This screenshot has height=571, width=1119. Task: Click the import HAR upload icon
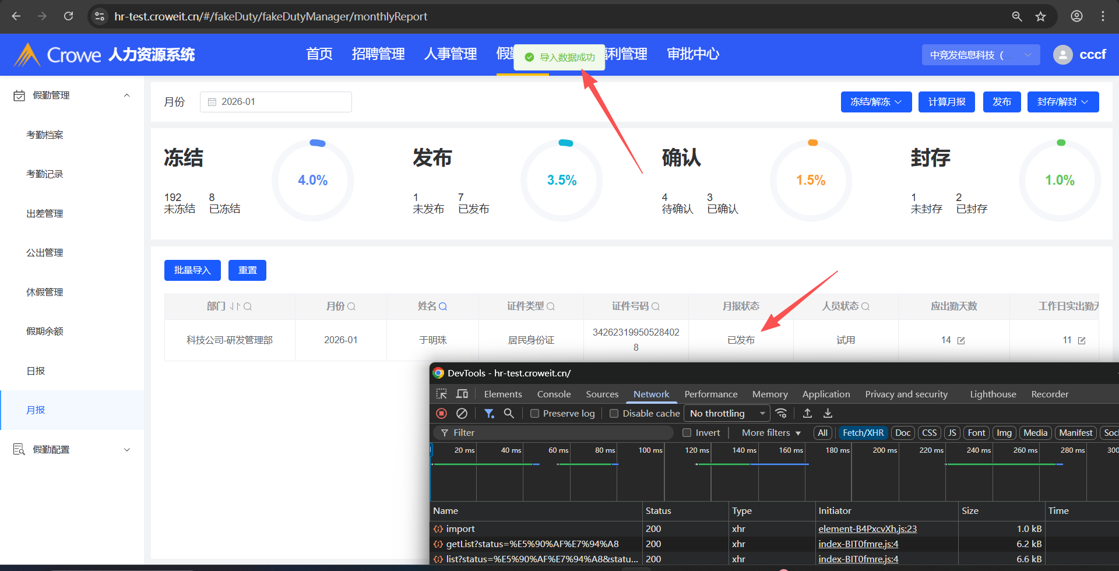click(x=807, y=413)
